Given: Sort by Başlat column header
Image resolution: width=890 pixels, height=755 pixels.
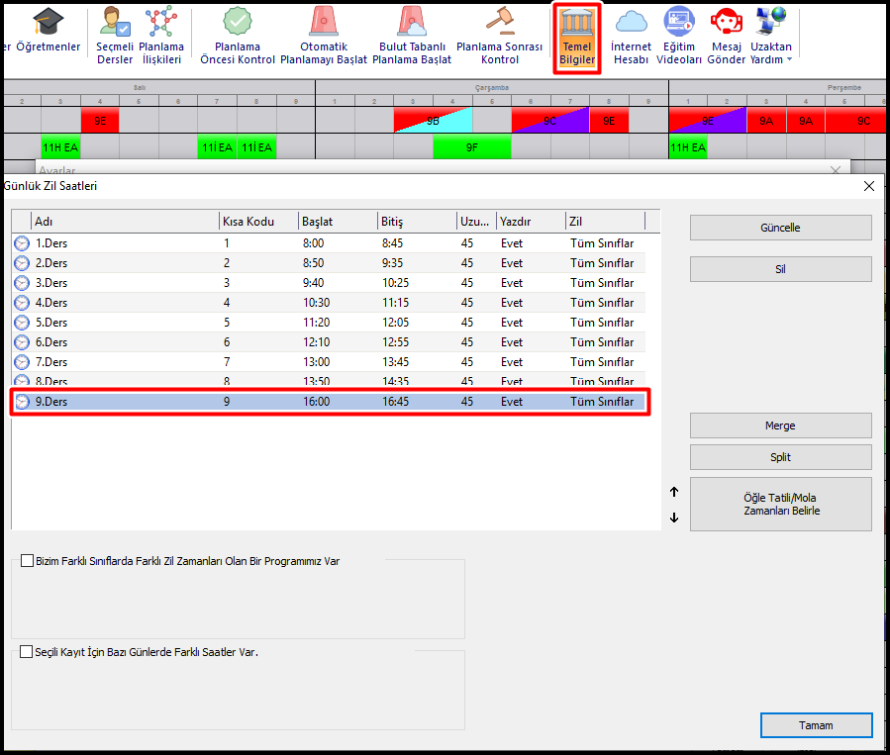Looking at the screenshot, I should click(338, 222).
